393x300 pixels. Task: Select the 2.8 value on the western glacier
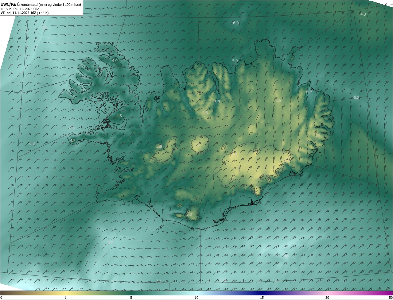click(159, 147)
